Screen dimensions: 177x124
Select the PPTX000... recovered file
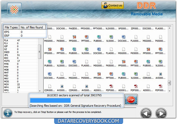pos(99,28)
